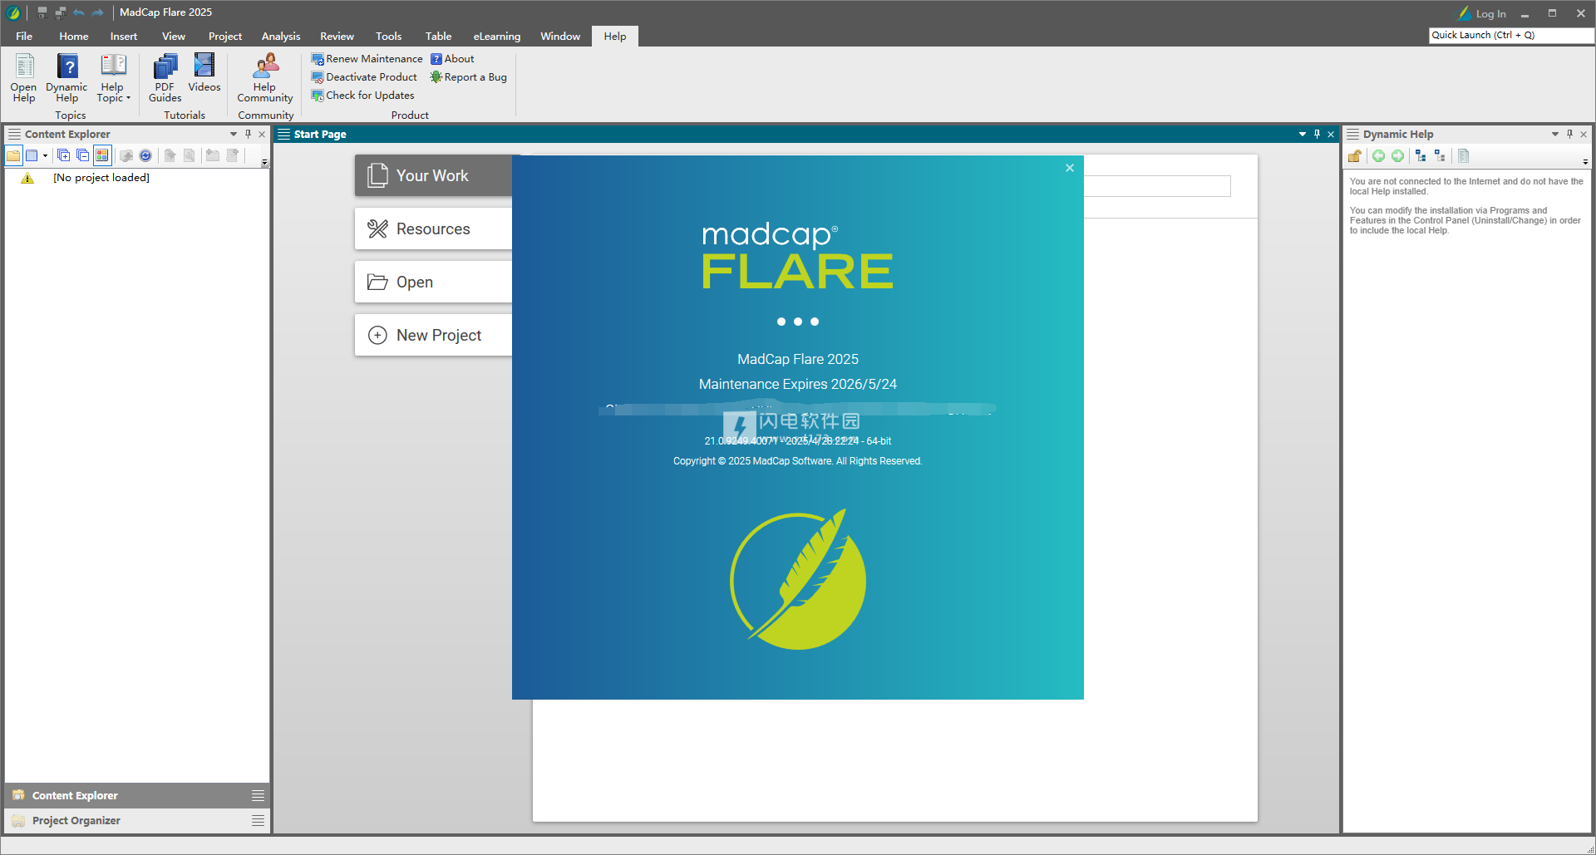
Task: Switch to the Window ribbon tab
Action: pyautogui.click(x=560, y=37)
